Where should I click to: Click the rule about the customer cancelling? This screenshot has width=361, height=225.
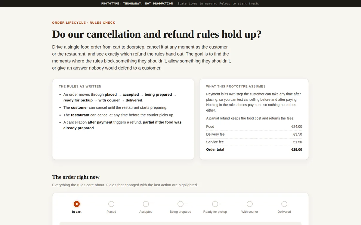[x=115, y=107]
